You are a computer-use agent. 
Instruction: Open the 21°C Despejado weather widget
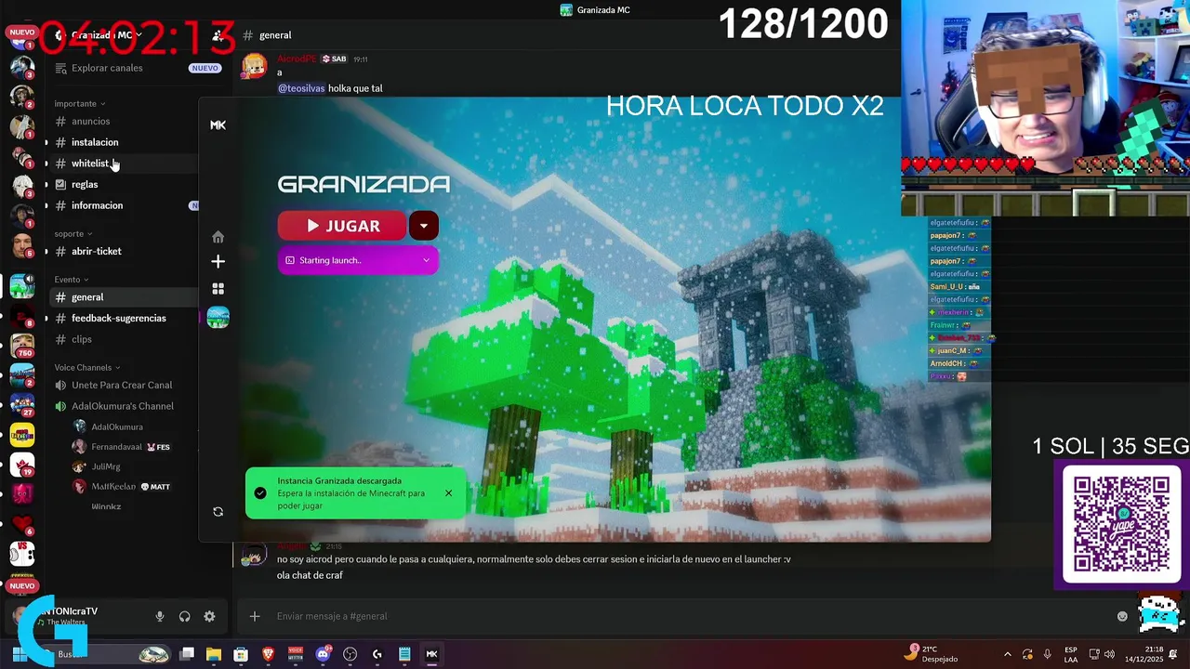pyautogui.click(x=931, y=654)
